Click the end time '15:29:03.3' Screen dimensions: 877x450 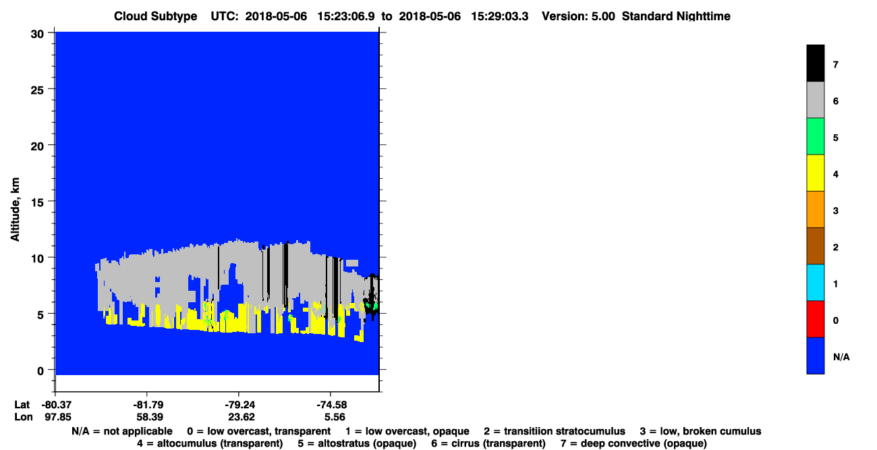(500, 16)
